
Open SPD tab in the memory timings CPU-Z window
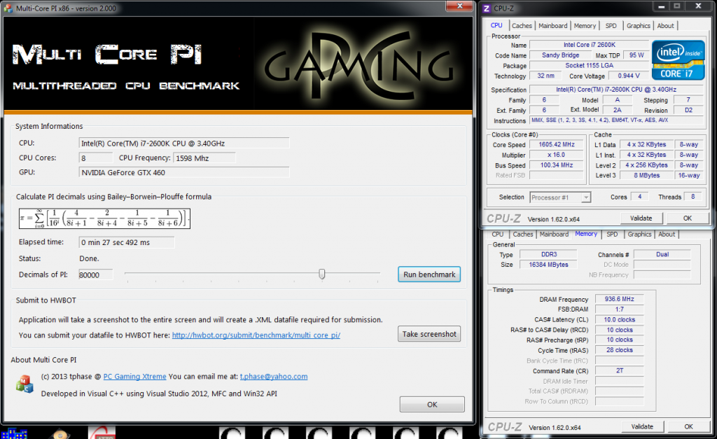point(612,234)
